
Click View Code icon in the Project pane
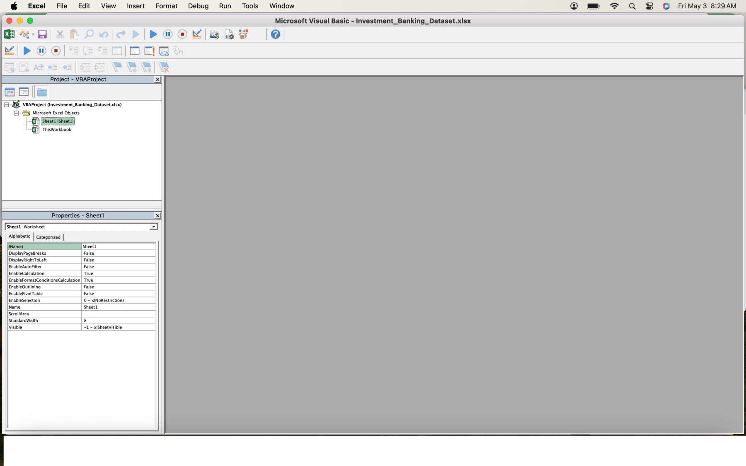[x=10, y=92]
